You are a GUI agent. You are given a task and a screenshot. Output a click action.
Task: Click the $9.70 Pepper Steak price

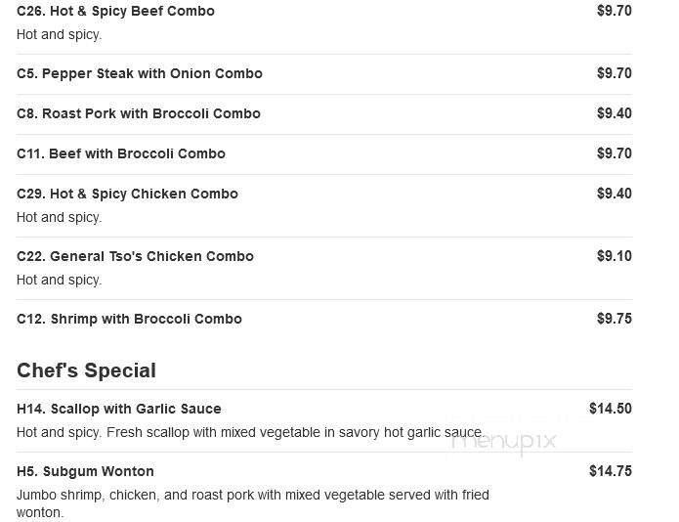(615, 73)
